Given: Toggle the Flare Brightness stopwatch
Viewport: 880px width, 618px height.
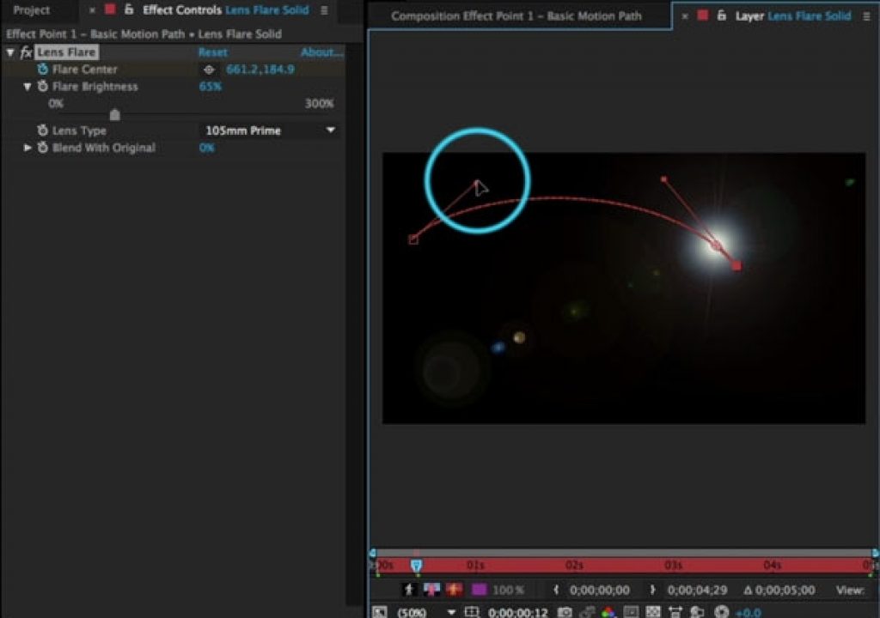Looking at the screenshot, I should coord(43,87).
